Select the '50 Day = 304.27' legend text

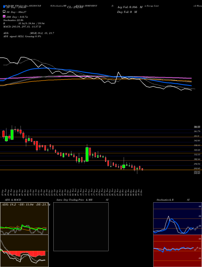17,12
